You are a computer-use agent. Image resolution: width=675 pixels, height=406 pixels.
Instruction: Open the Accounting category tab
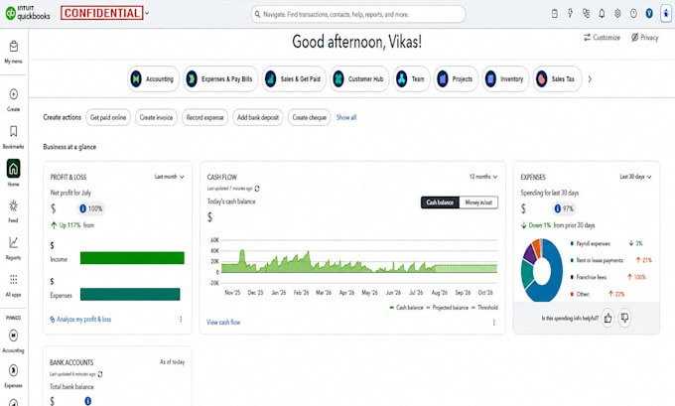(153, 79)
